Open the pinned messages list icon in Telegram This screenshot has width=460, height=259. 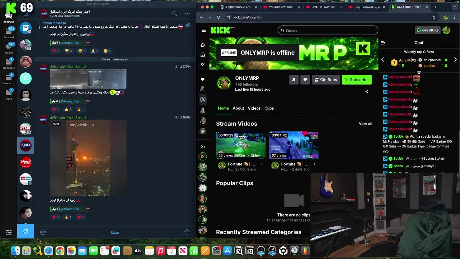tap(188, 25)
